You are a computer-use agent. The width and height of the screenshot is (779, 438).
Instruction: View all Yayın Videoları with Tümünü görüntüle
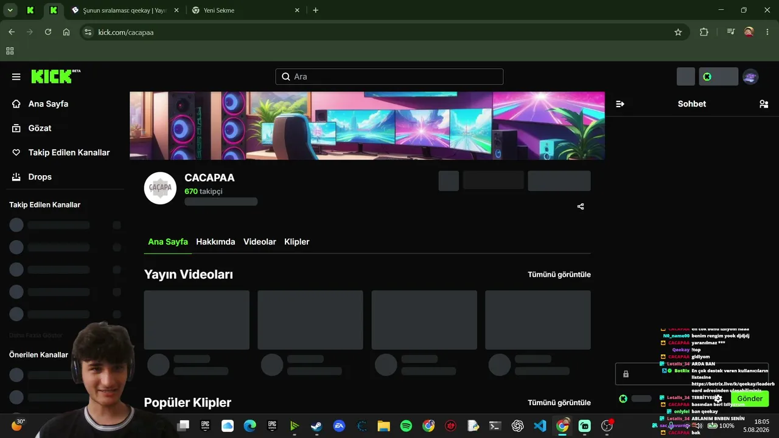(x=559, y=275)
